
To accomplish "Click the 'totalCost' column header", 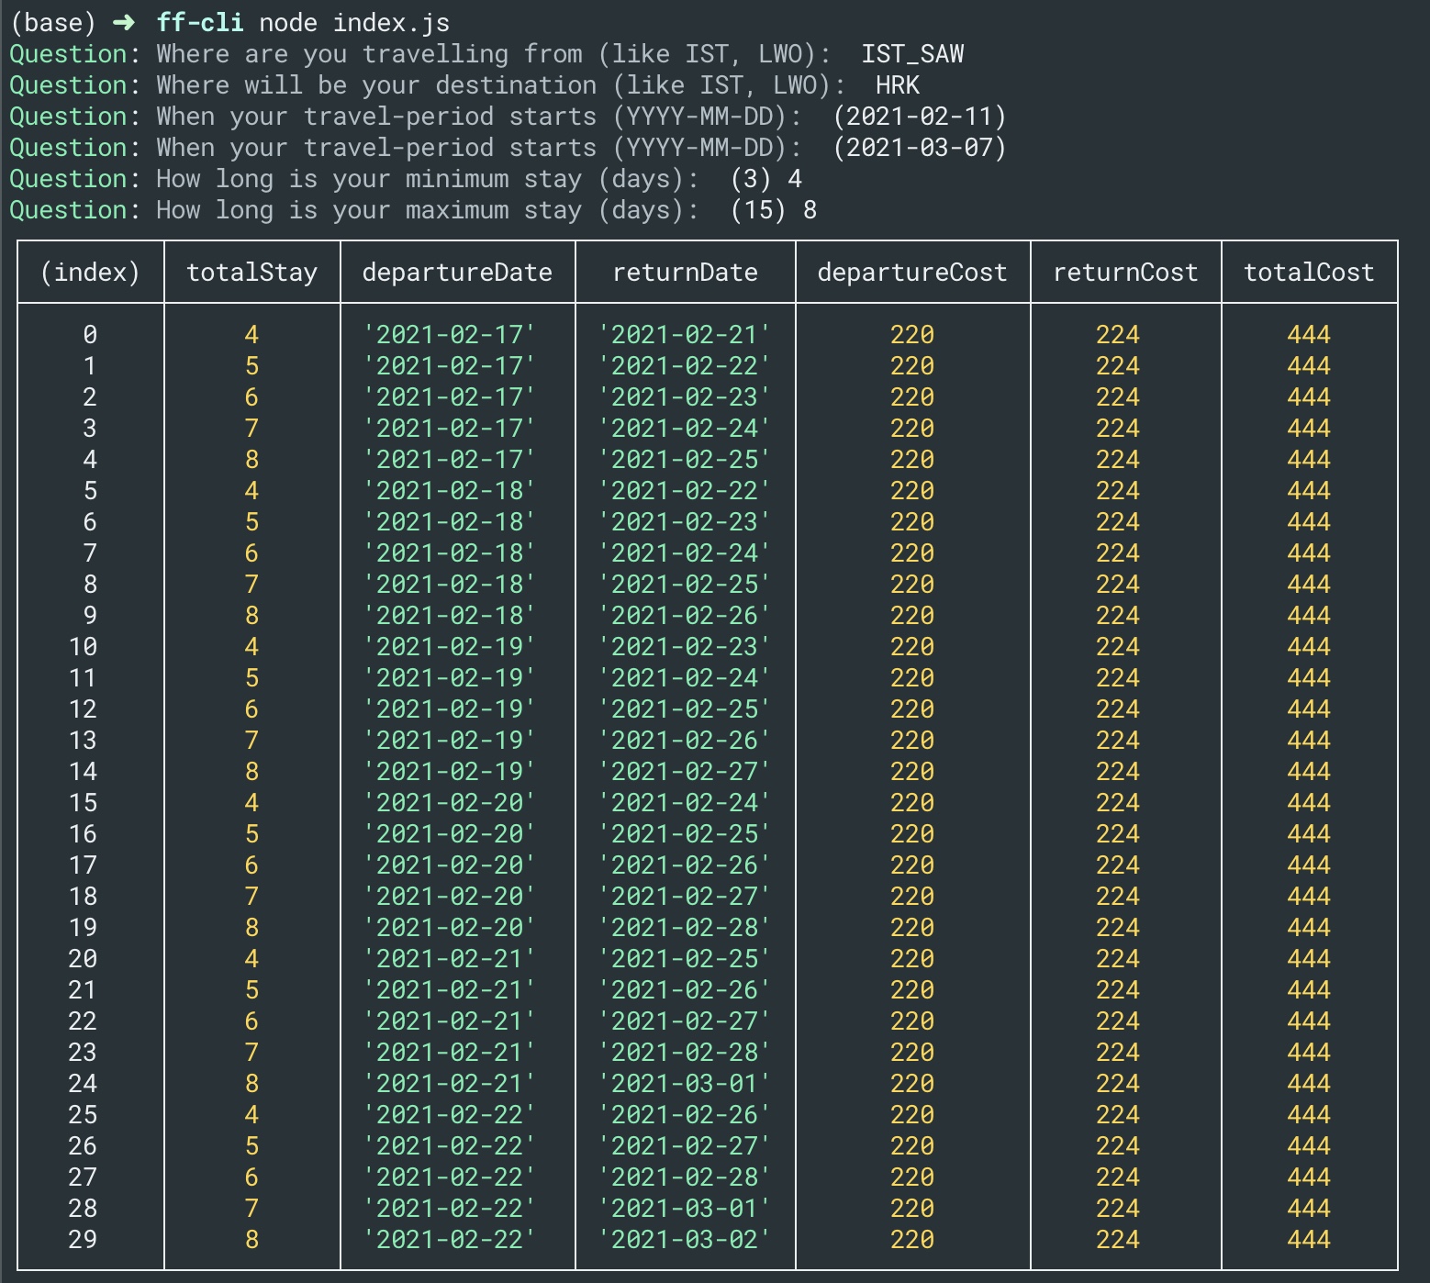I will click(x=1309, y=273).
